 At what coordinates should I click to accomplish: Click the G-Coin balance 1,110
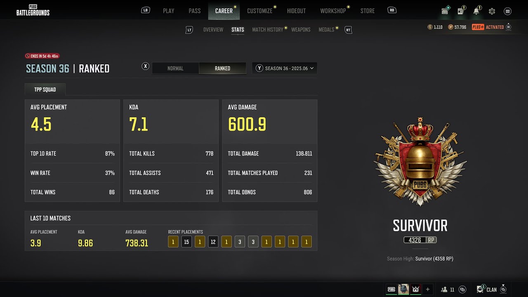[435, 27]
